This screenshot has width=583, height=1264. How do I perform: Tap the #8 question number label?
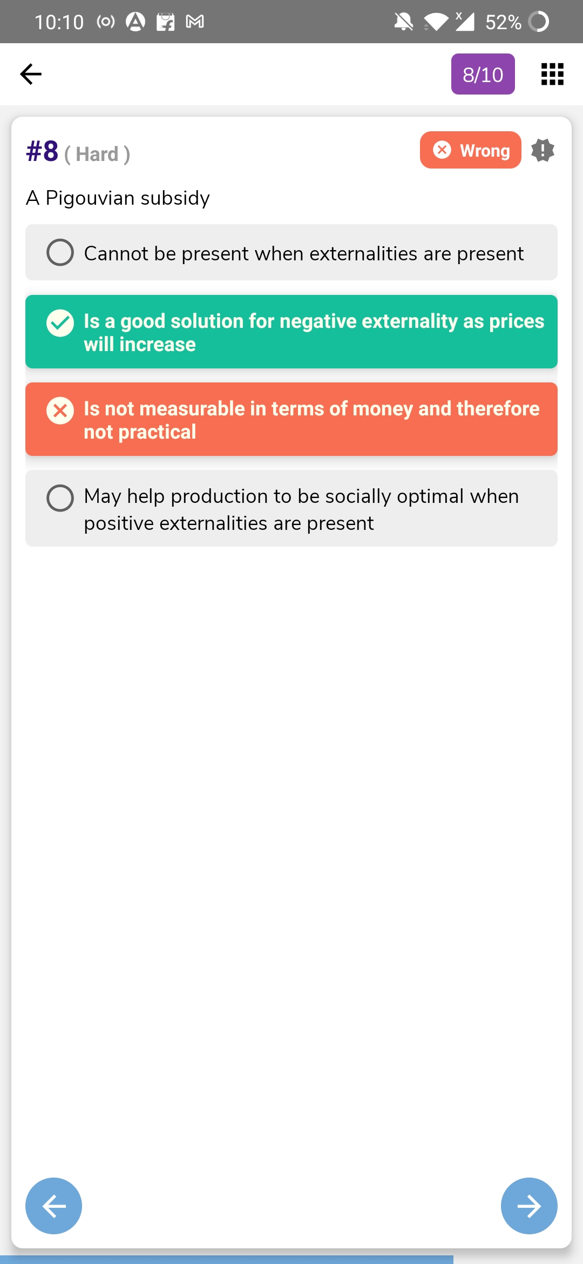tap(42, 151)
